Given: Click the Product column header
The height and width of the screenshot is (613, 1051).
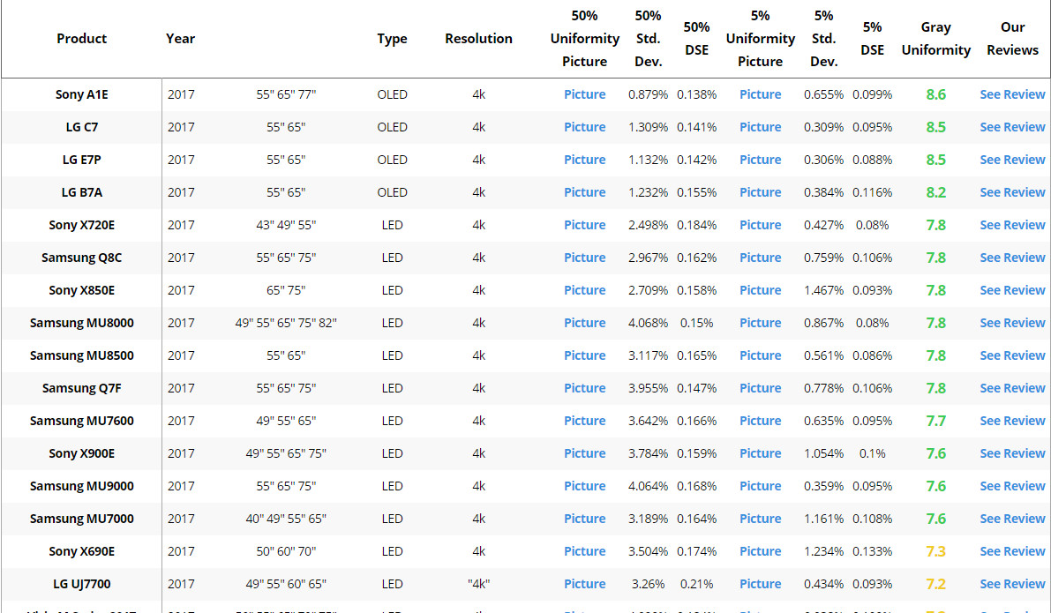Looking at the screenshot, I should [81, 39].
